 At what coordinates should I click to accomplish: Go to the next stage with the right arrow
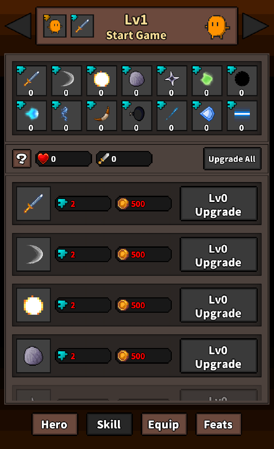coord(255,26)
